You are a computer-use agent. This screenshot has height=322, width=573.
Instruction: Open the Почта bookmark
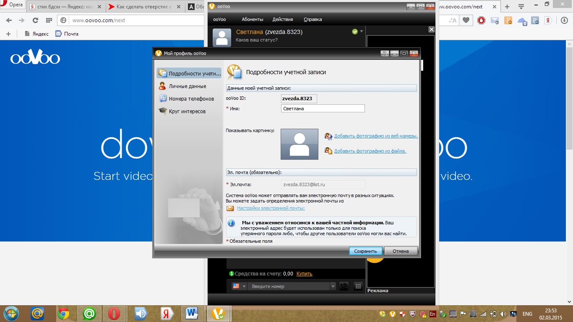coord(67,34)
